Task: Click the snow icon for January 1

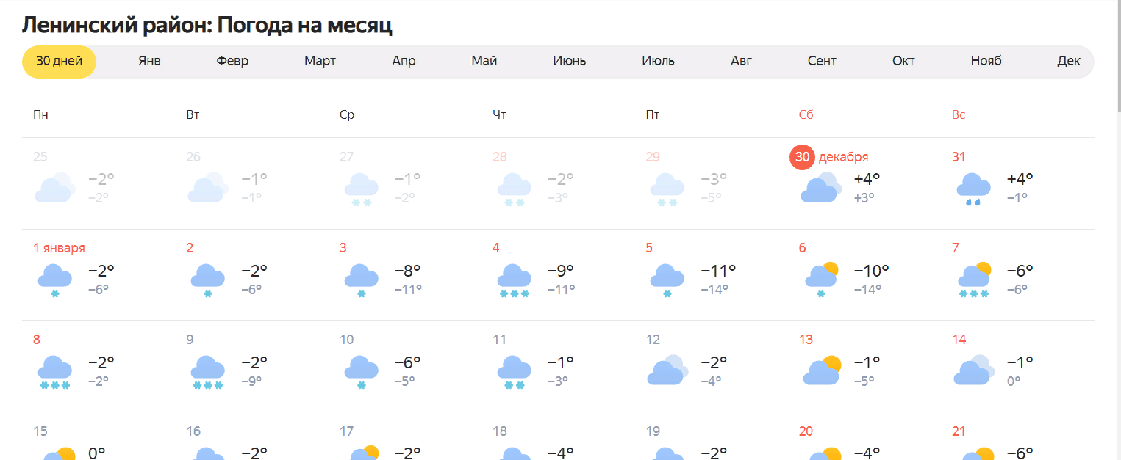Action: [55, 280]
